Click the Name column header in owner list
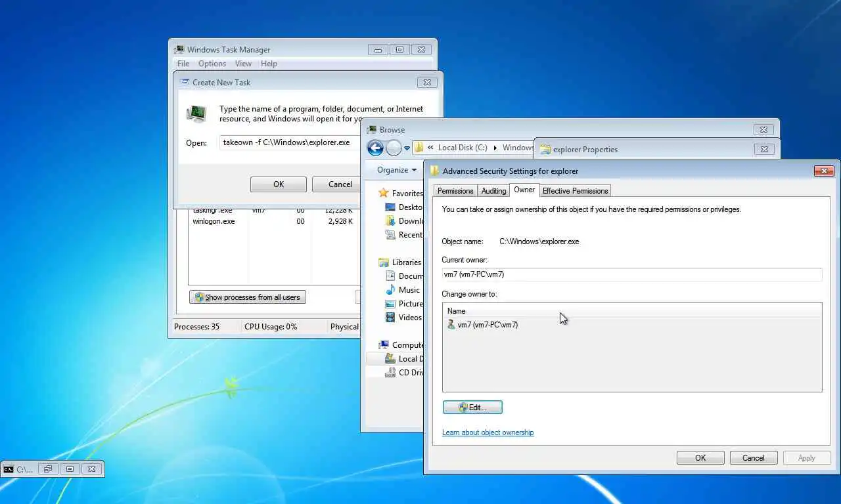 [632, 311]
